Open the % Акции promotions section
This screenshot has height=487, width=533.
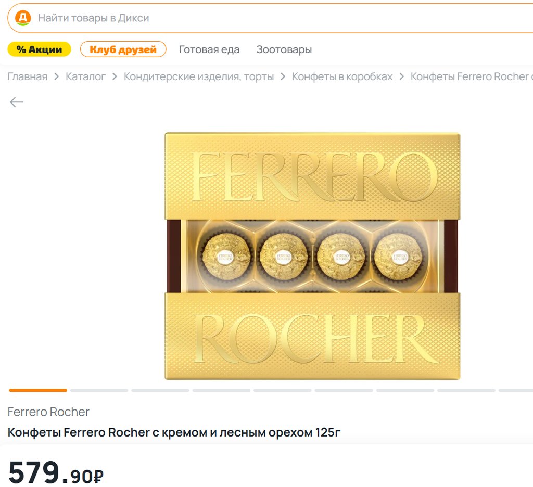coord(40,49)
